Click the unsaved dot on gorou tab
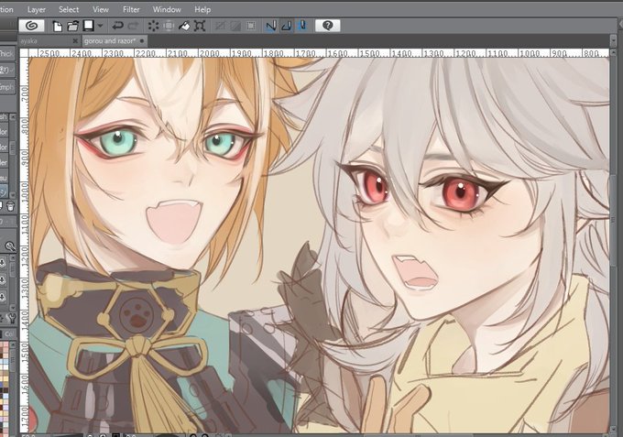The width and height of the screenshot is (623, 437). pyautogui.click(x=142, y=41)
